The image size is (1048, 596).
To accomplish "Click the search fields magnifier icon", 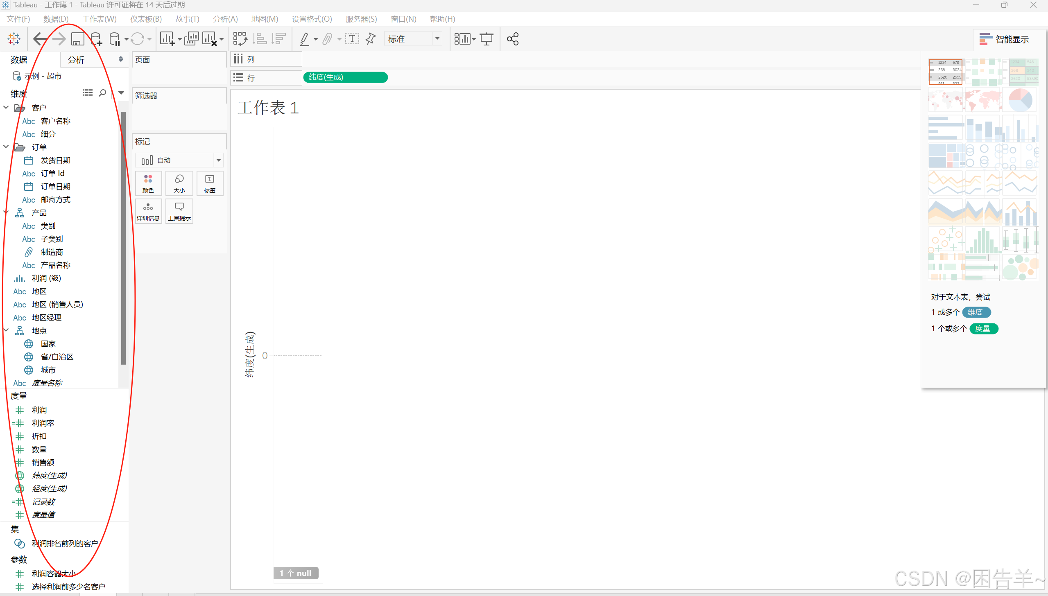I will pos(102,93).
